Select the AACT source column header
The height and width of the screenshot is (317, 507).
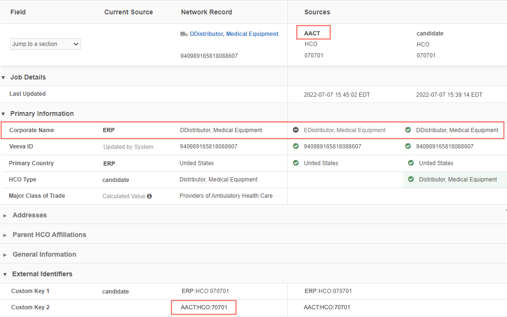coord(312,34)
